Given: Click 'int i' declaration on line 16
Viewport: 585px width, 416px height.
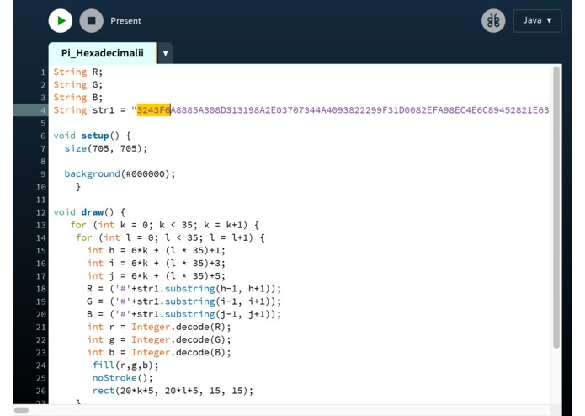Looking at the screenshot, I should click(x=156, y=264).
